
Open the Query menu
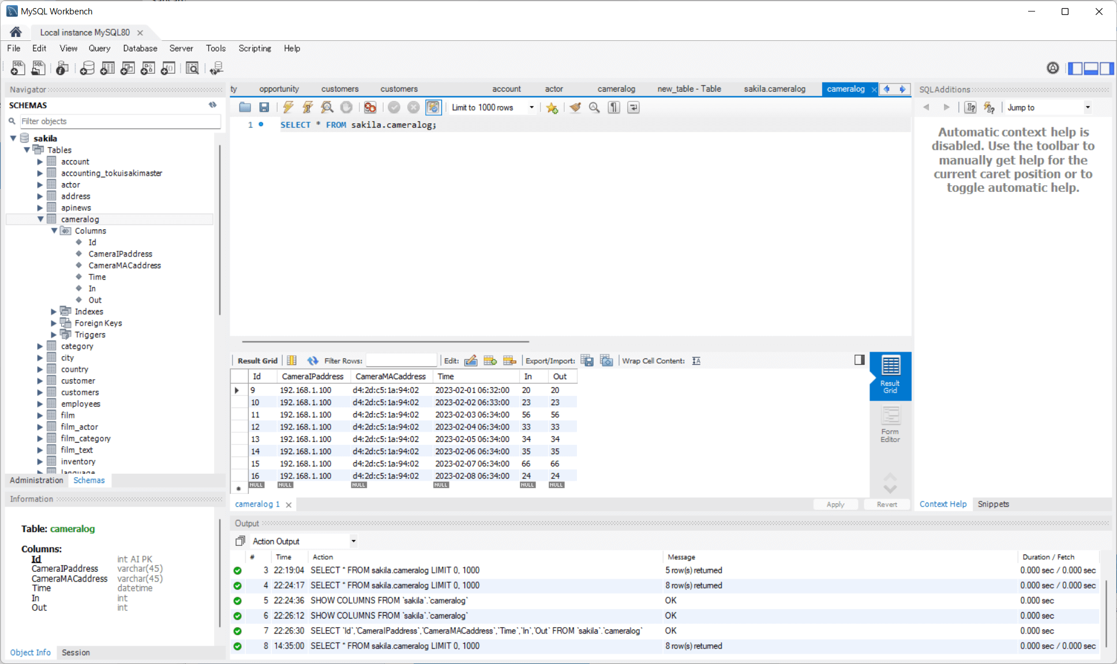point(99,48)
